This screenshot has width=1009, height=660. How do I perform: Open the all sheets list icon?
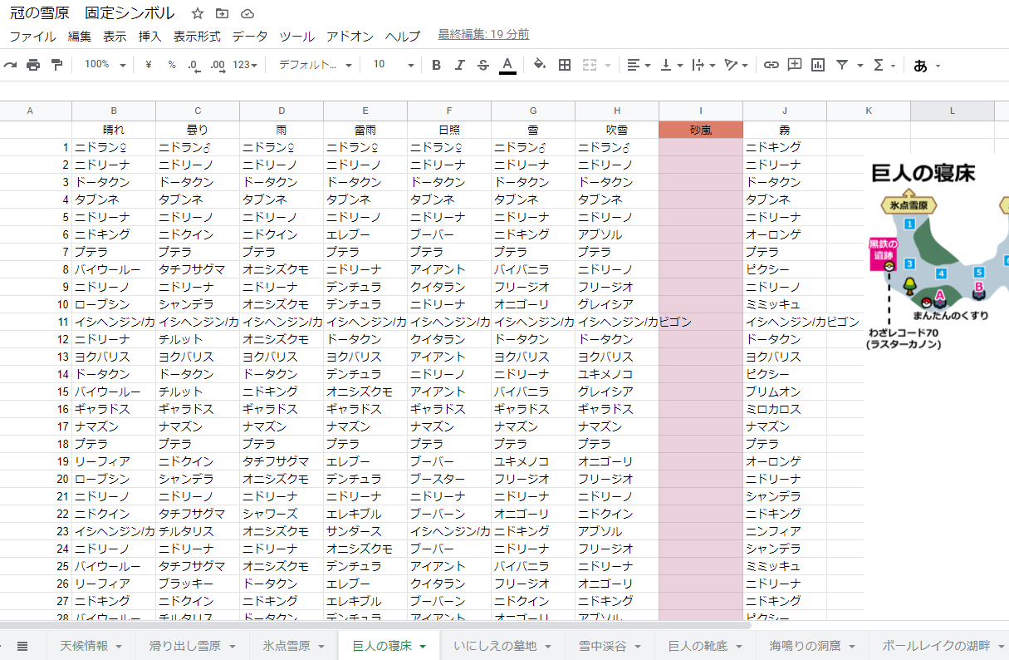click(x=22, y=646)
